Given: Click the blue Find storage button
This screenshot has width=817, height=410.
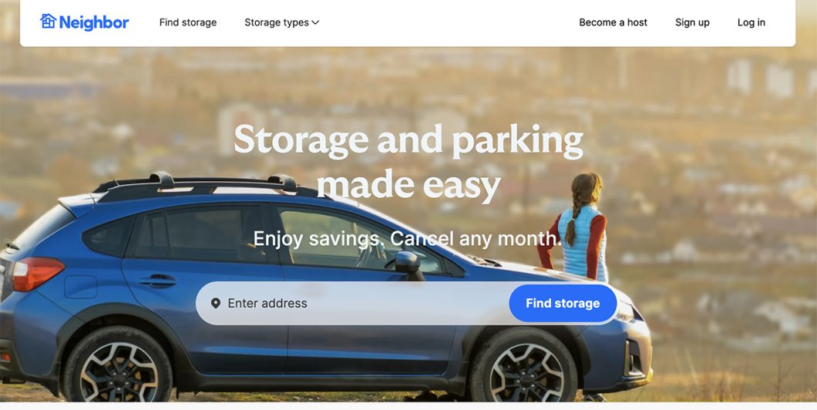Looking at the screenshot, I should point(563,303).
